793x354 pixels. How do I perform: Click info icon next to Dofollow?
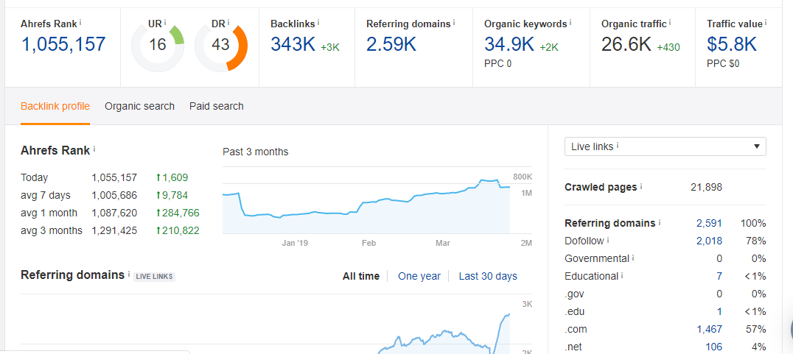tap(608, 241)
